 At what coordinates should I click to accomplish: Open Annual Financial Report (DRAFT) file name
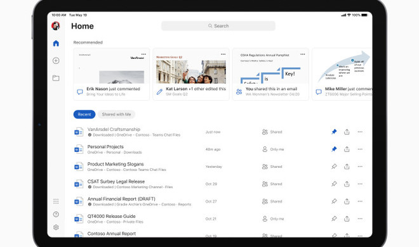tap(121, 199)
